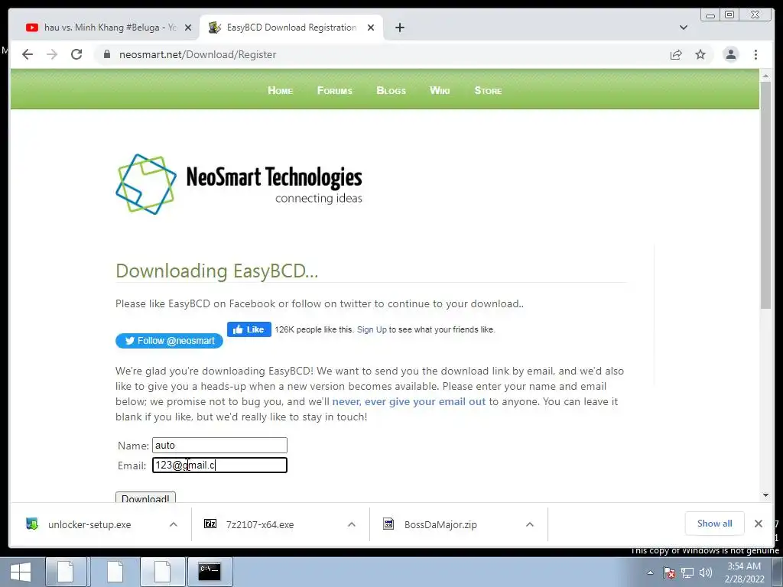Go back to the previous page
783x587 pixels.
tap(28, 54)
